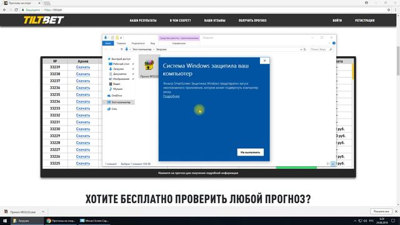Expand options arrow for downloaded file

[43, 212]
